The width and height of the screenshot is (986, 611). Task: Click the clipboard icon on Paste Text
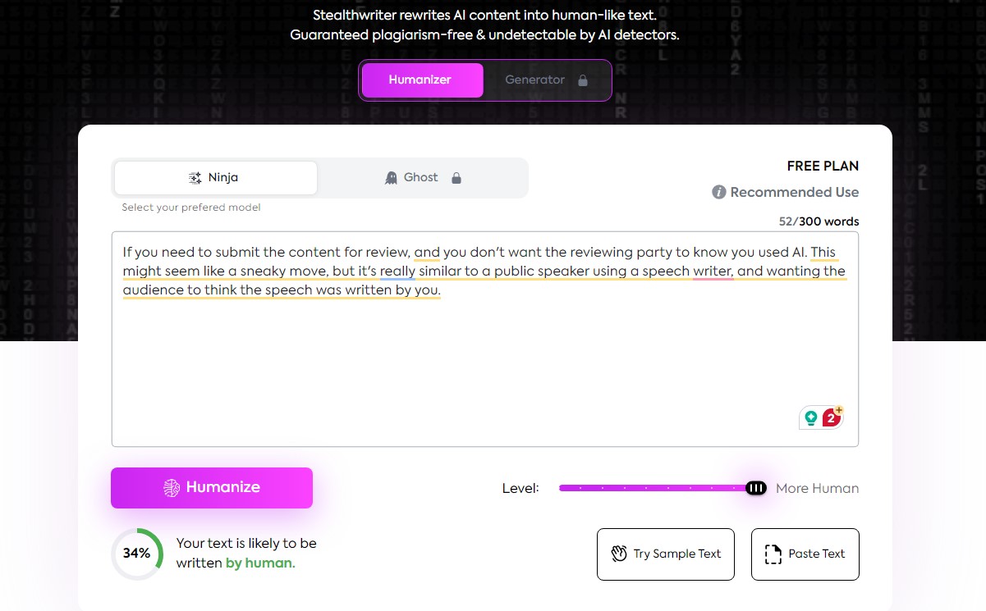pyautogui.click(x=773, y=554)
